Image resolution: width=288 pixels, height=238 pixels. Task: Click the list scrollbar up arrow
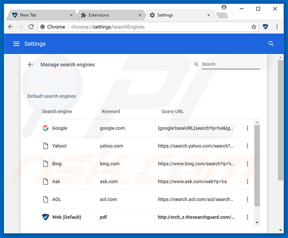257,122
